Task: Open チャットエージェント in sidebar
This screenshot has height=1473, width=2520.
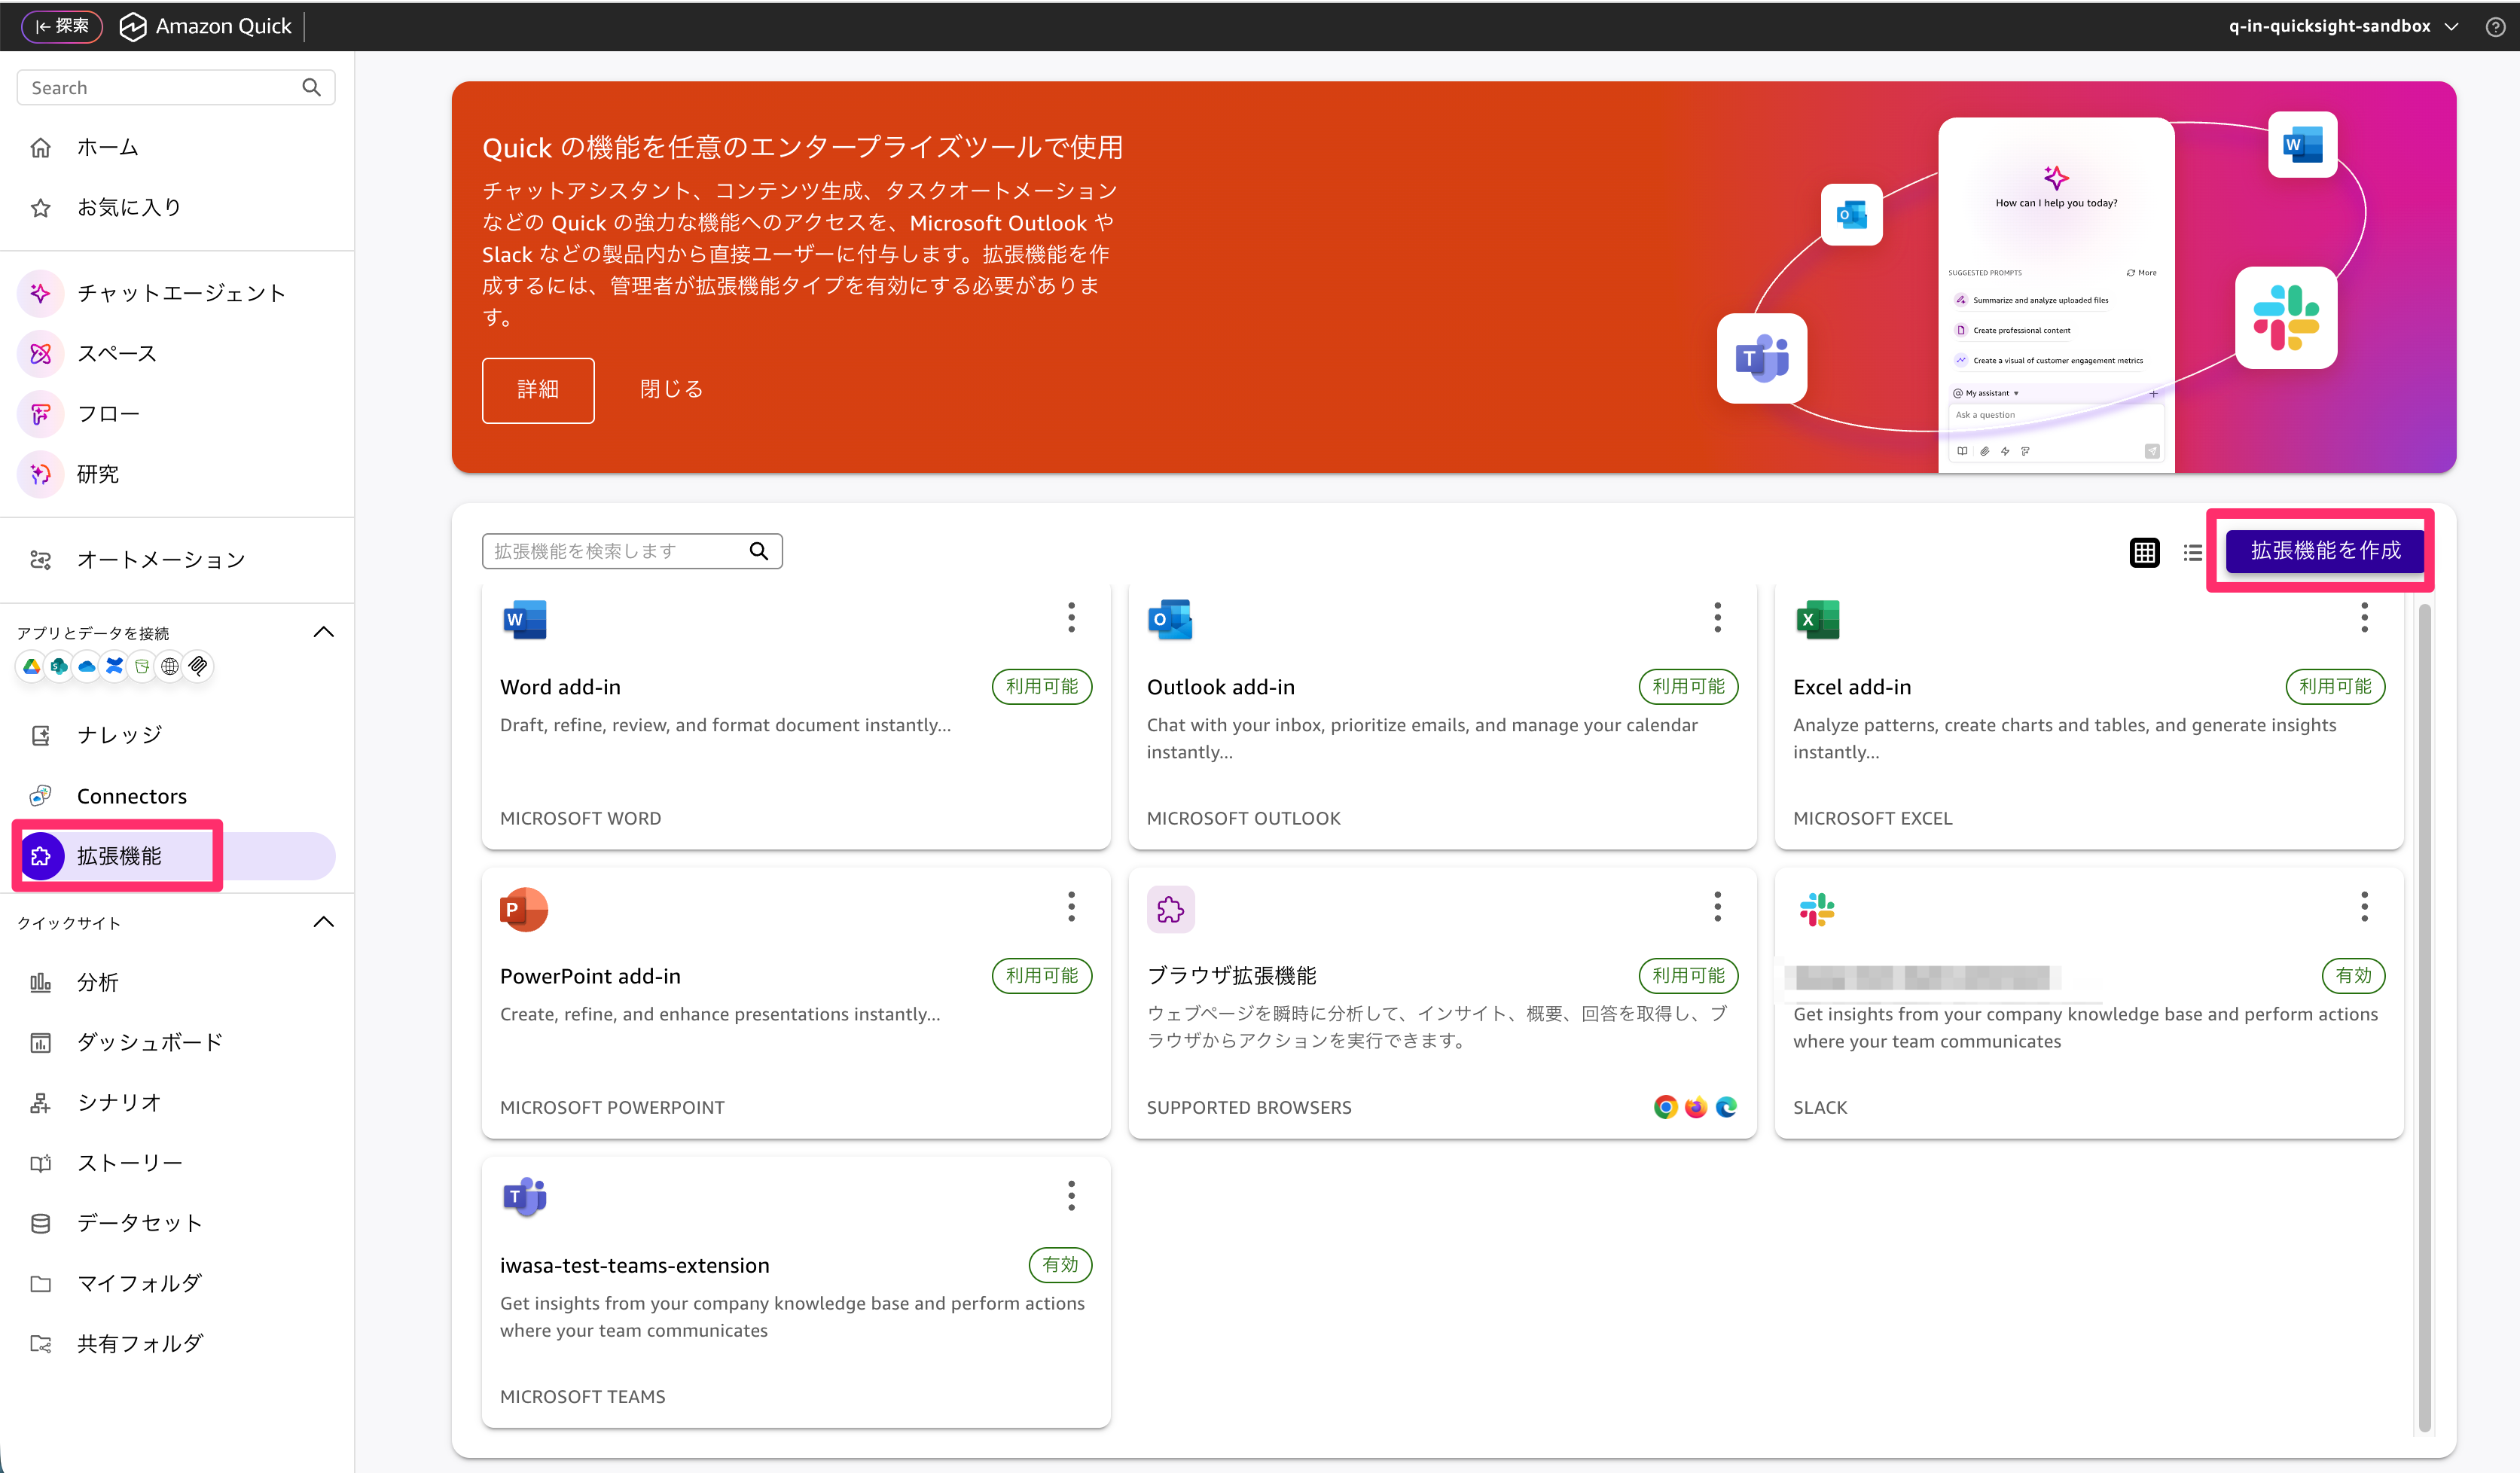Action: coord(178,293)
